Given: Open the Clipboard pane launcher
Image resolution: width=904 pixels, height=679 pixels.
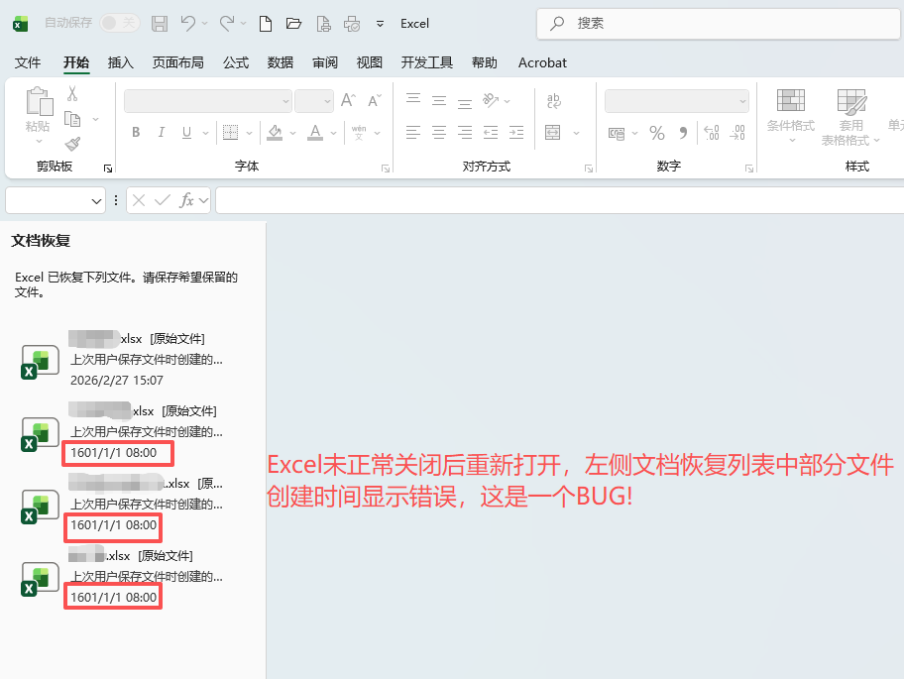Looking at the screenshot, I should pyautogui.click(x=108, y=169).
